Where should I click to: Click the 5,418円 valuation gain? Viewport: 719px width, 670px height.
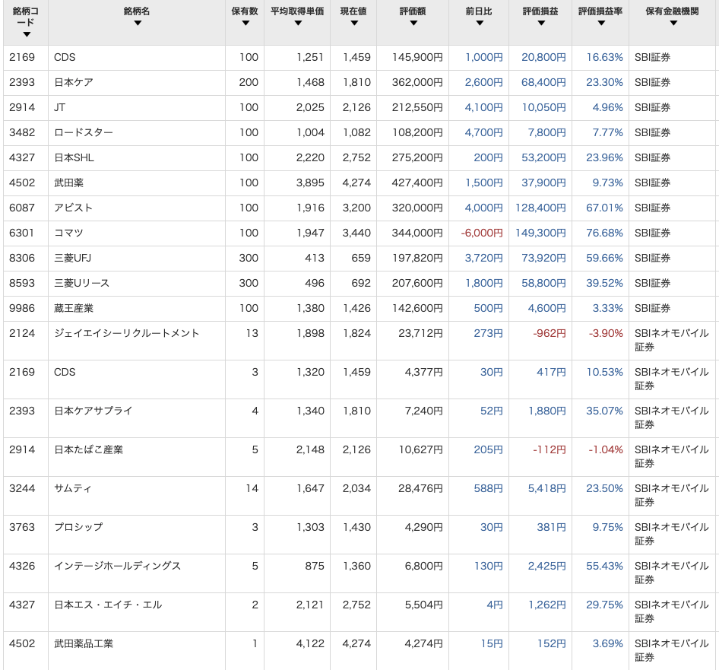(546, 488)
